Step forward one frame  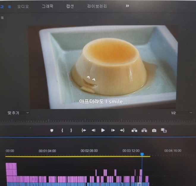point(113,130)
